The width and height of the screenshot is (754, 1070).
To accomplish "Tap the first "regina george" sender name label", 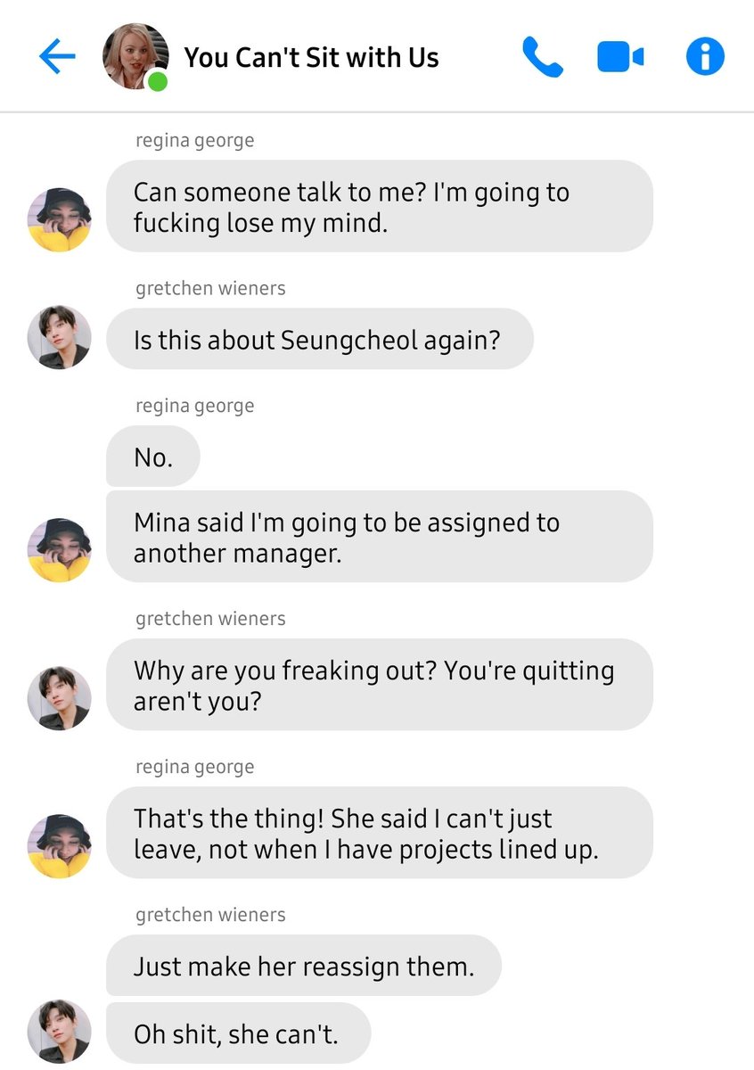I will pos(195,141).
